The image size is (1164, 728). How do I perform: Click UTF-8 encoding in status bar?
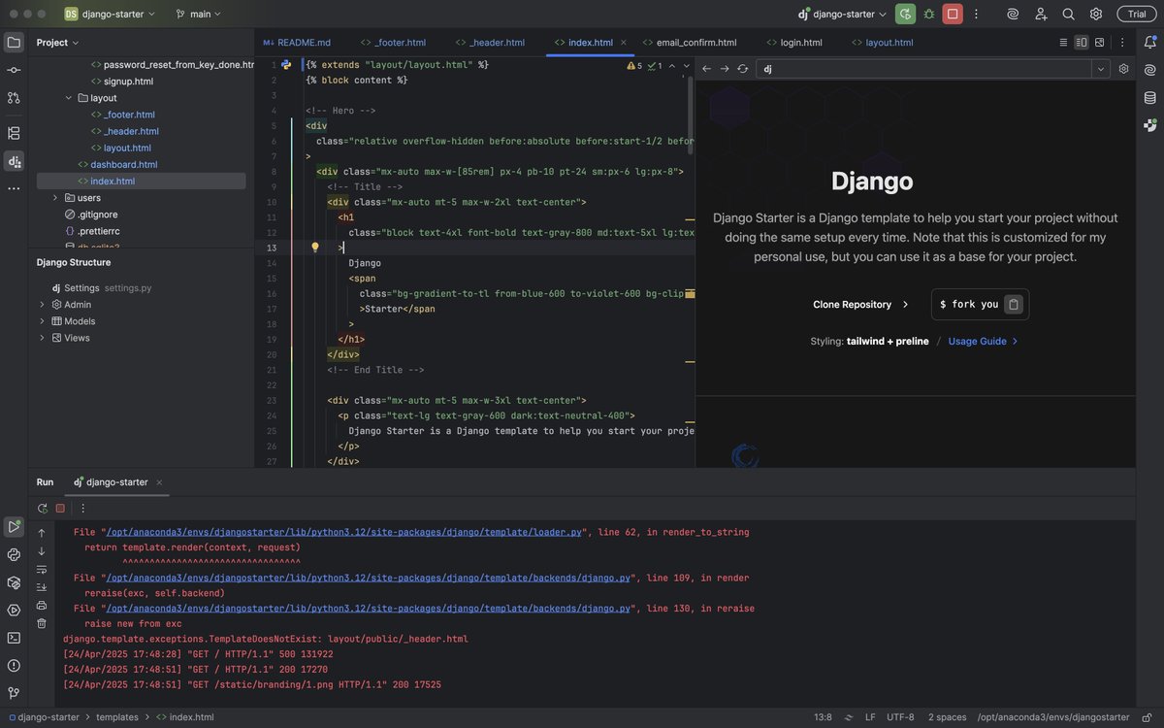tap(900, 717)
